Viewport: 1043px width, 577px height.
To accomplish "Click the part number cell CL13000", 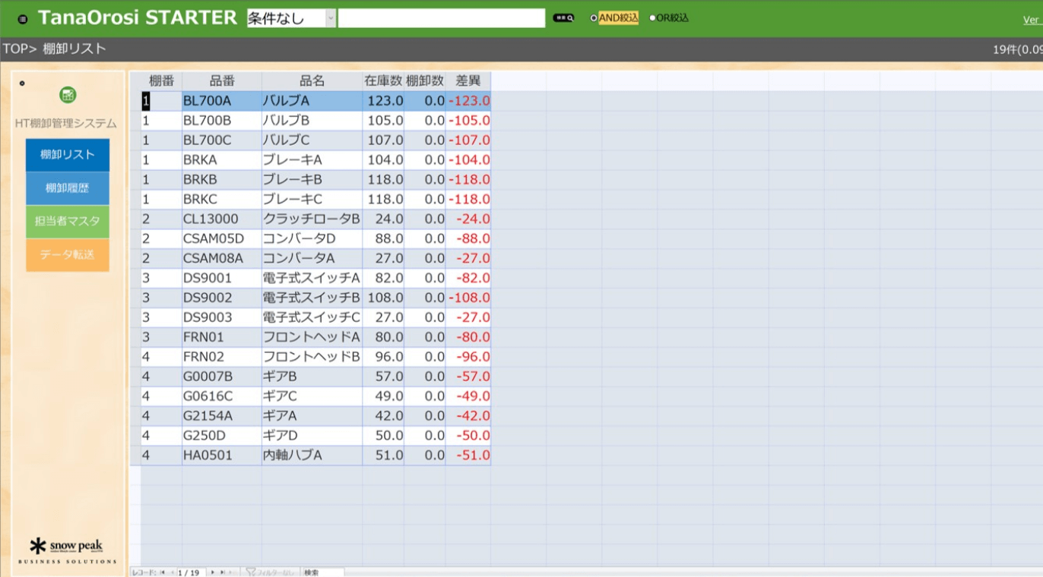I will point(222,219).
